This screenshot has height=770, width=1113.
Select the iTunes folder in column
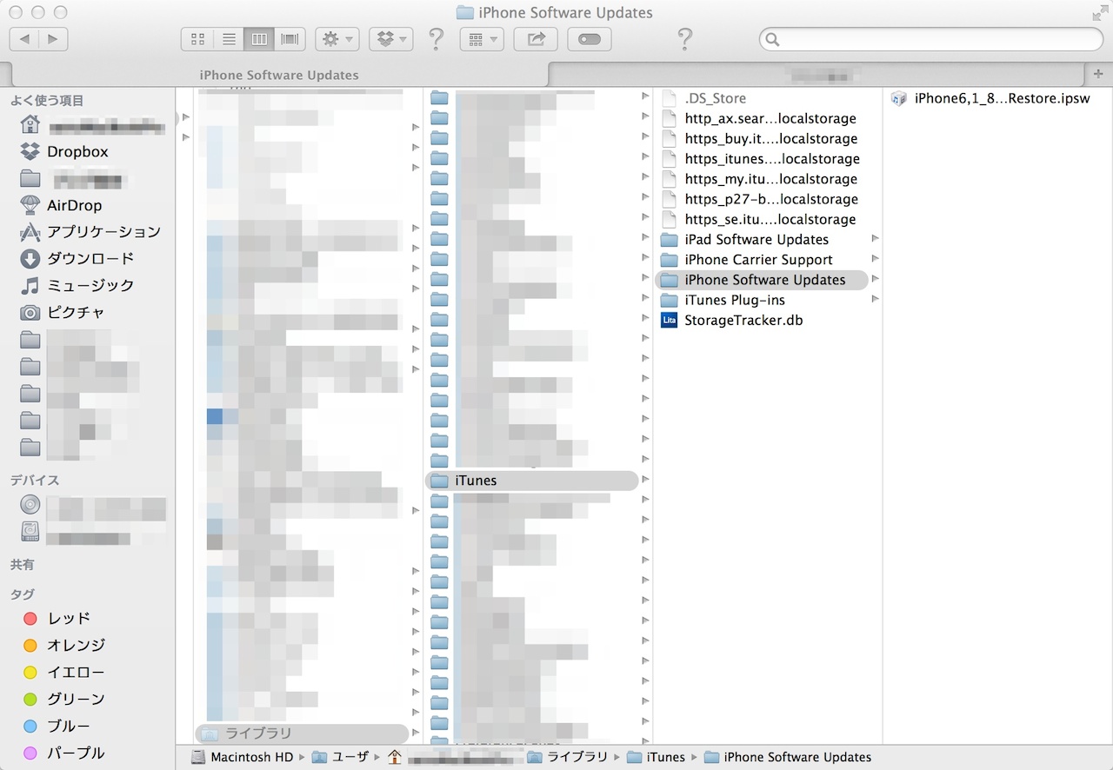531,481
